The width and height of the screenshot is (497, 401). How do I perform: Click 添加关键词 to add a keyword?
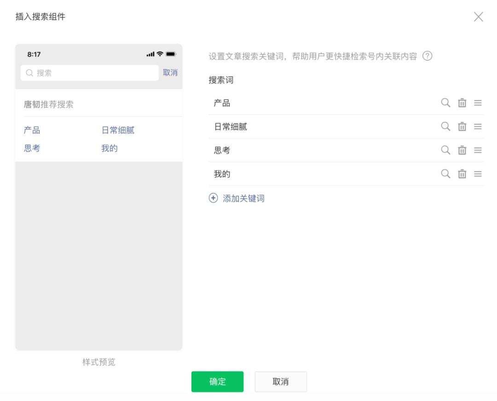pyautogui.click(x=237, y=198)
